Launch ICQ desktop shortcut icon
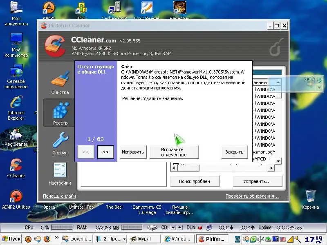The image size is (327, 245). coord(81,10)
